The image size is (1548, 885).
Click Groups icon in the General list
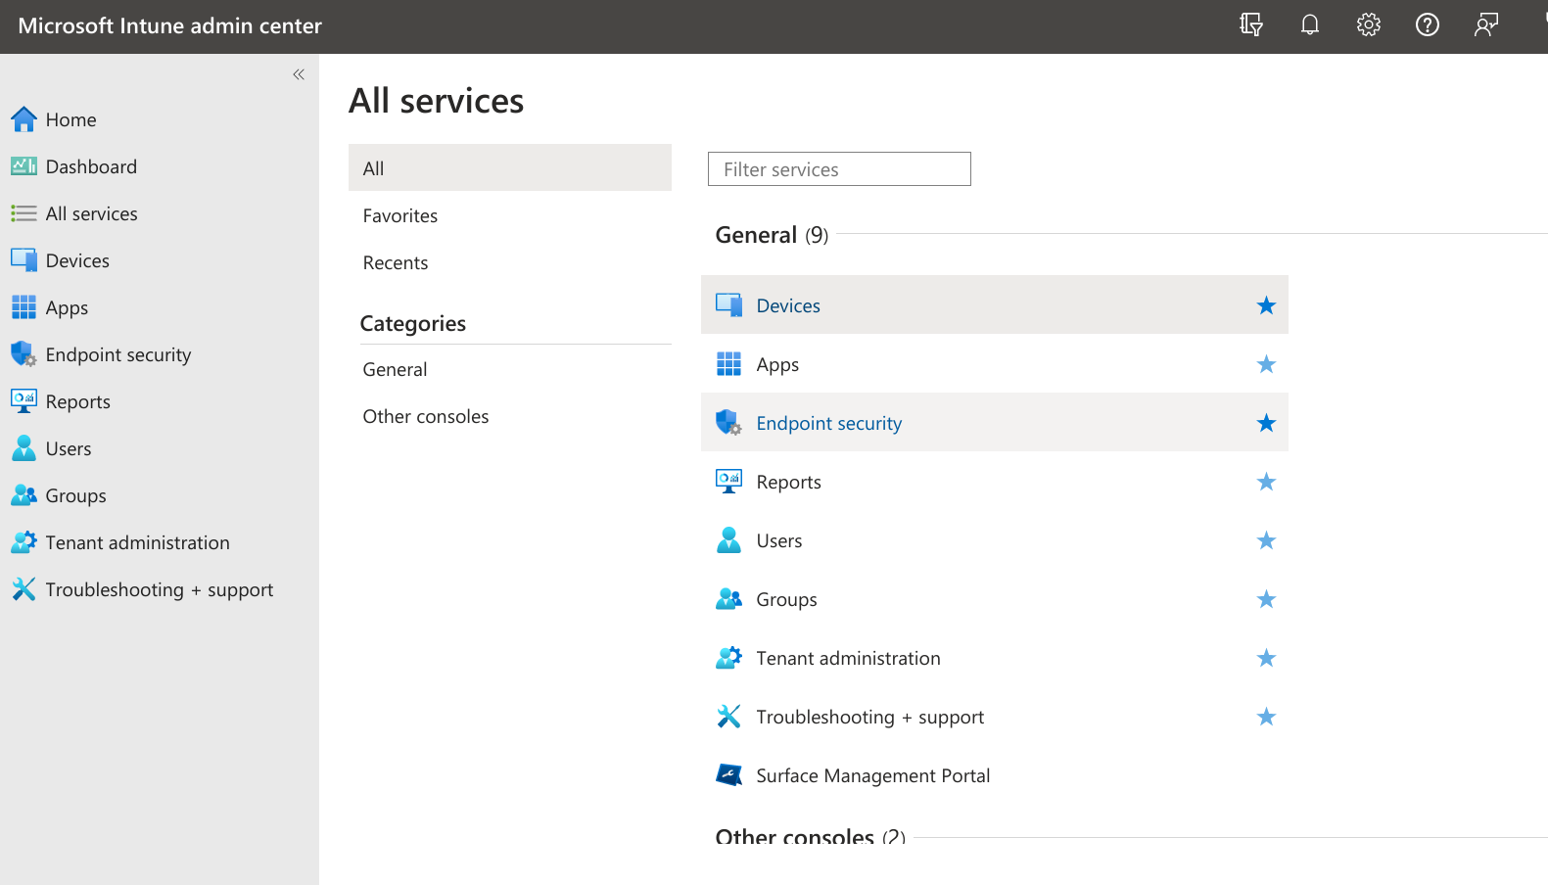(728, 599)
